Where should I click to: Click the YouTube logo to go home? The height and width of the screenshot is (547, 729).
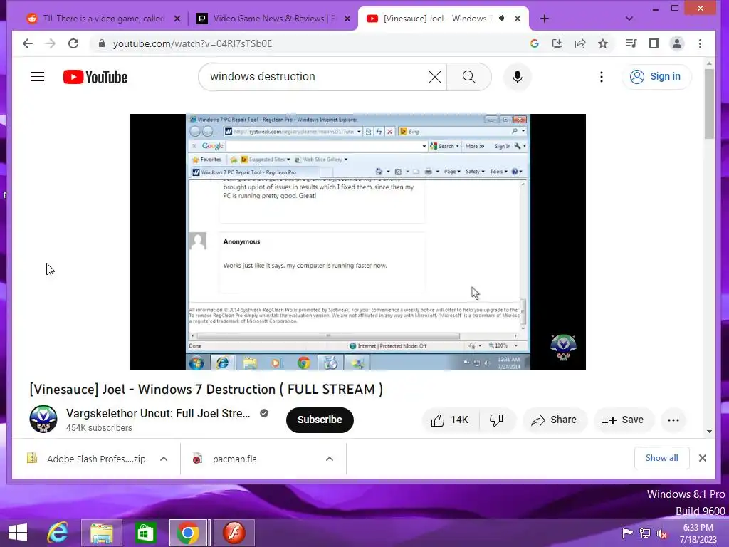(x=95, y=77)
